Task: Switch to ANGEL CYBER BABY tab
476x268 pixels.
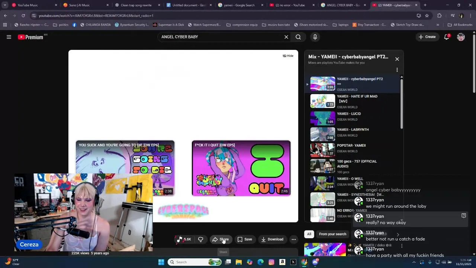Action: pos(343,5)
